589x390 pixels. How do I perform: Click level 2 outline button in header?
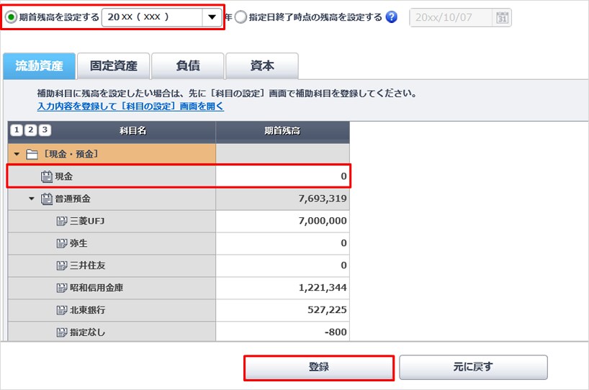tap(31, 130)
